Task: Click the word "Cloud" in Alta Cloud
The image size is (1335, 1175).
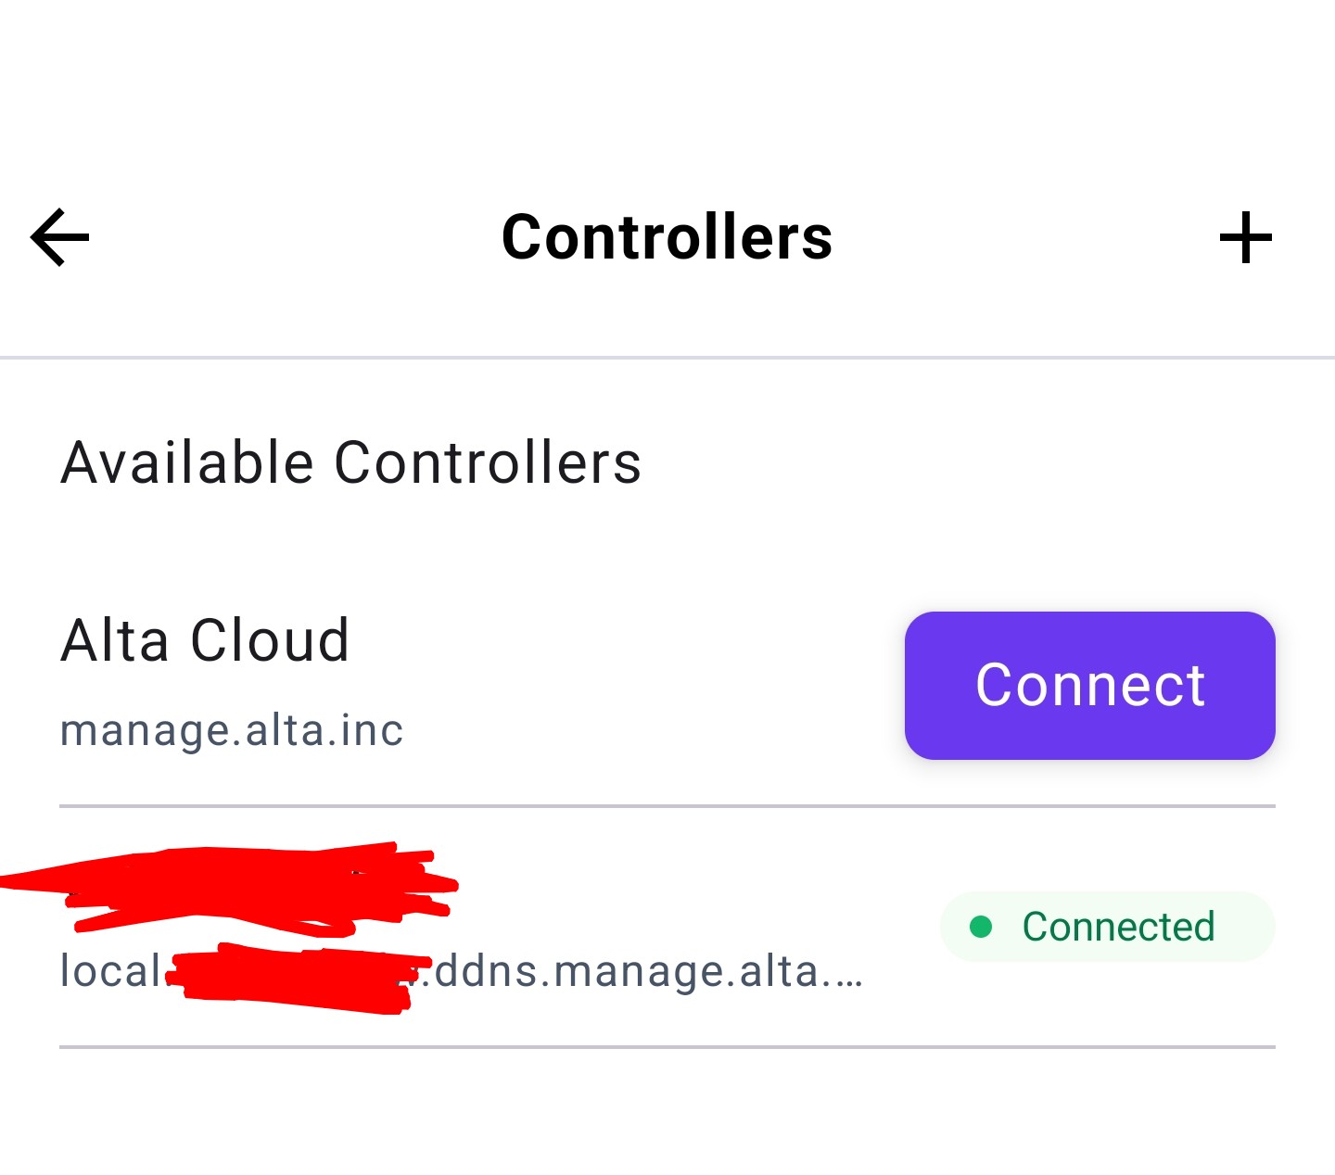Action: tap(270, 640)
